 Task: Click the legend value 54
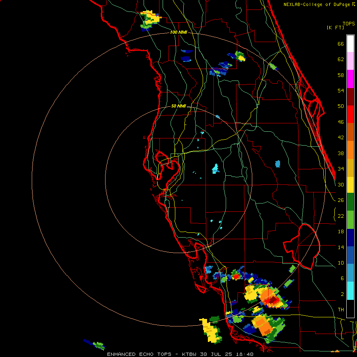coord(341,90)
